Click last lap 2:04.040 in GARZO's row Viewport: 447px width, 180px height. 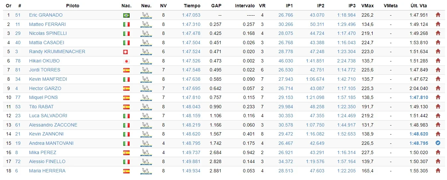pyautogui.click(x=419, y=88)
